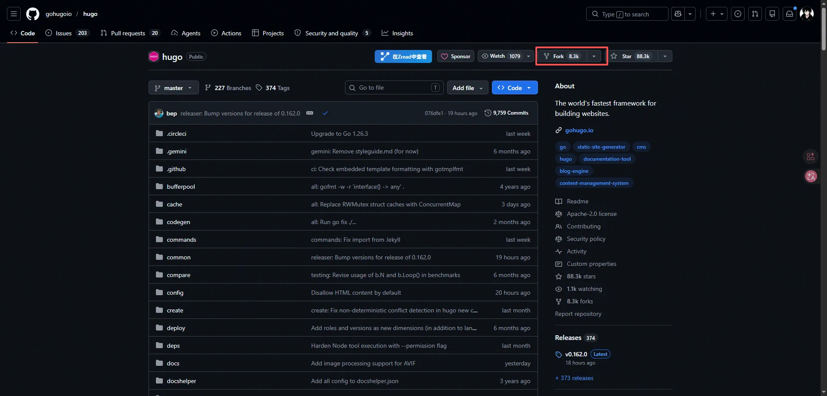Expand the Watch notification options arrow
The image size is (827, 396).
(x=529, y=56)
